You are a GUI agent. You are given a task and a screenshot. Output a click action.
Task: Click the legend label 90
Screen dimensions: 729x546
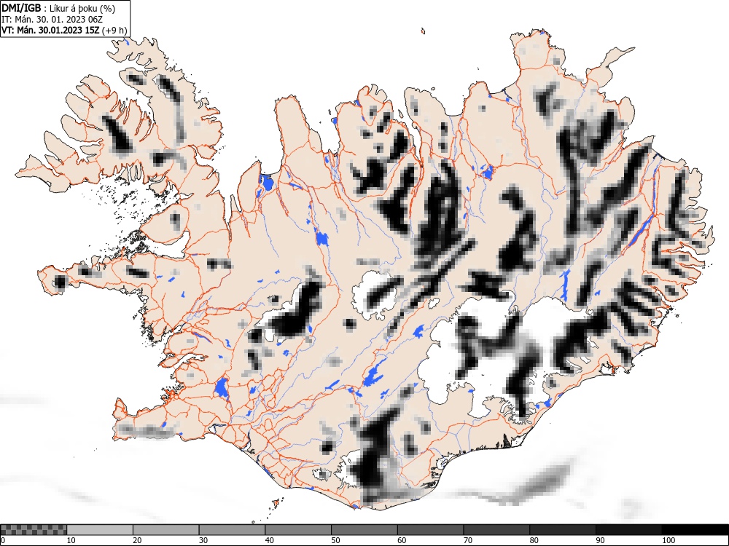[x=600, y=540]
